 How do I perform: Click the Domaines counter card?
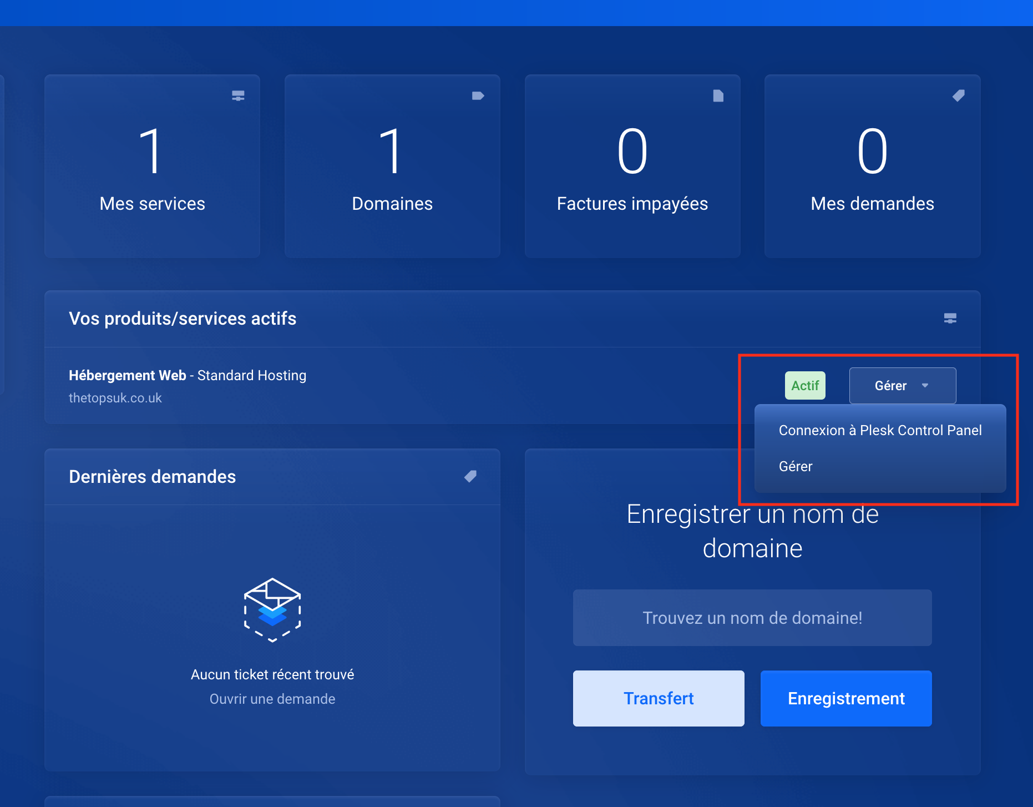pos(392,167)
